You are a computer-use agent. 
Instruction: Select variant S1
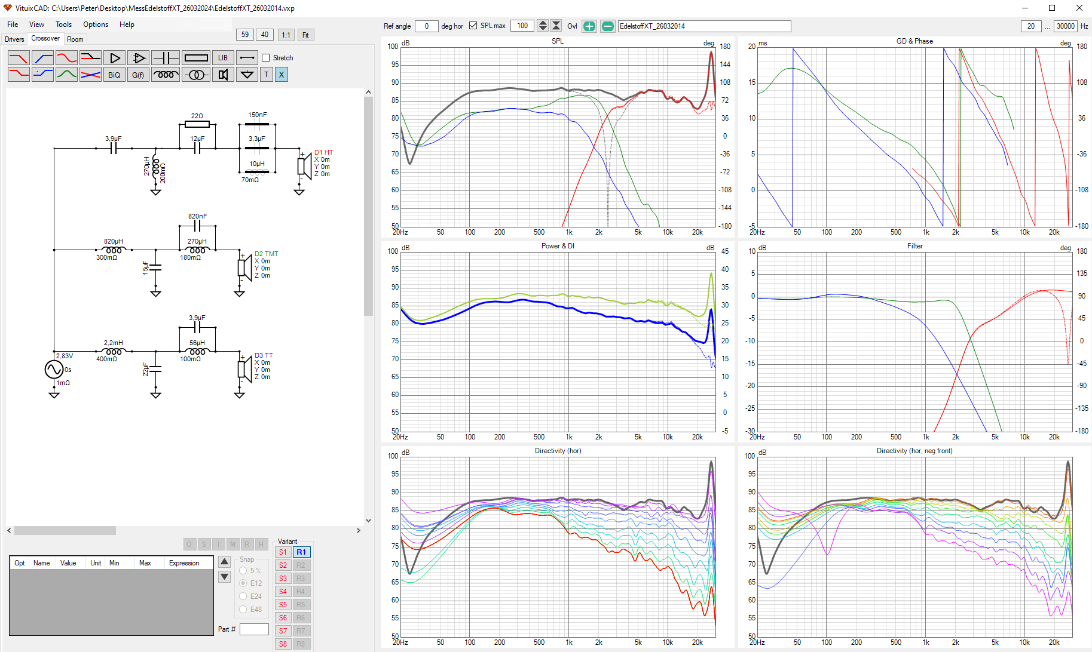coord(283,552)
